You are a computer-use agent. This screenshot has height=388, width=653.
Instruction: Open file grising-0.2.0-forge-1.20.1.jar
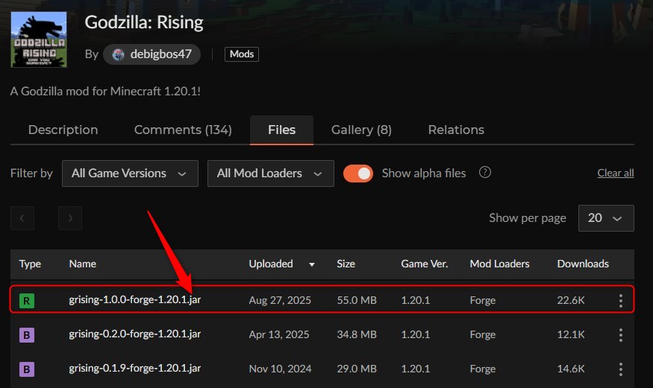pyautogui.click(x=135, y=334)
